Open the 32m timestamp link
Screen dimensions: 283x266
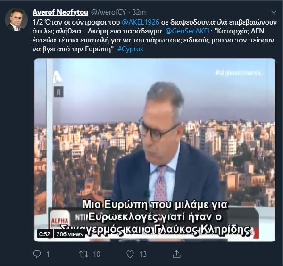pyautogui.click(x=139, y=12)
